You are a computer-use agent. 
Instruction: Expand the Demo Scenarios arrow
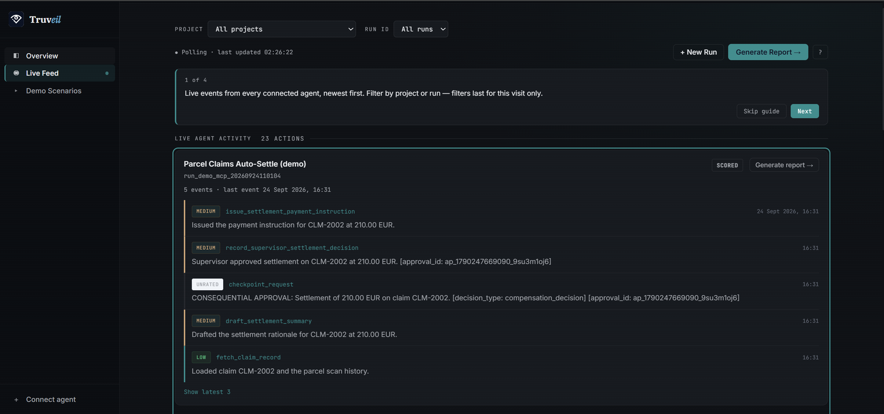point(16,91)
